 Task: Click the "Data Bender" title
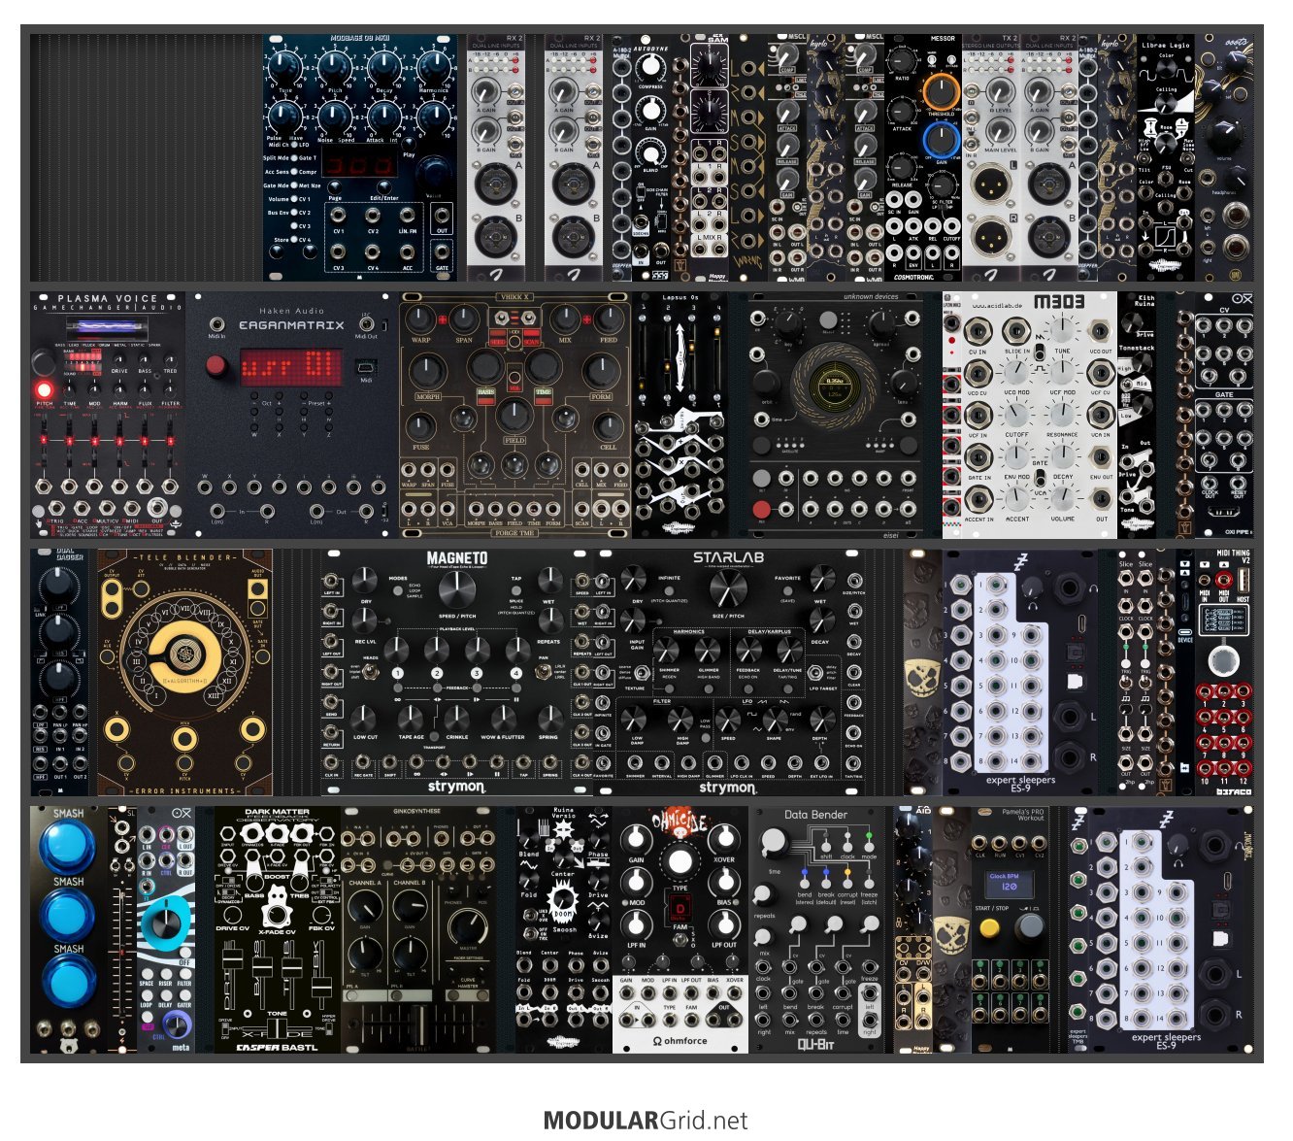click(x=816, y=815)
